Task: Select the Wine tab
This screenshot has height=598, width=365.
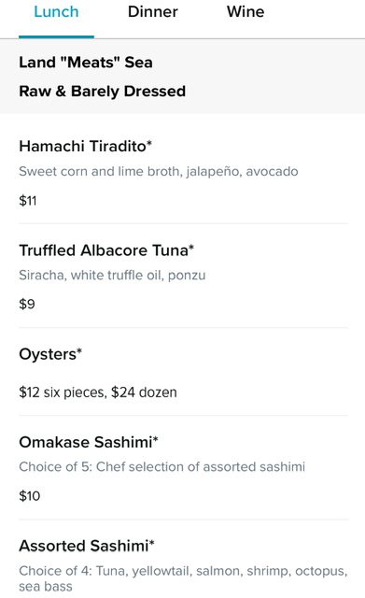Action: coord(246,11)
